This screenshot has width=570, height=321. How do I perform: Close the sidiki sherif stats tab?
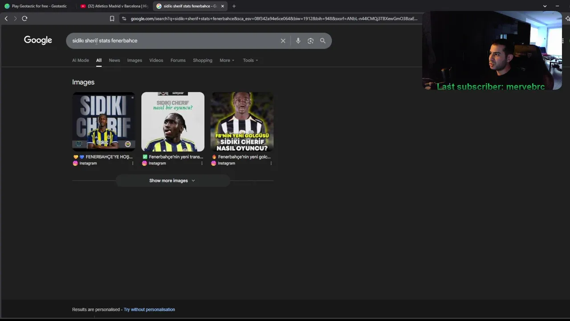pos(223,6)
